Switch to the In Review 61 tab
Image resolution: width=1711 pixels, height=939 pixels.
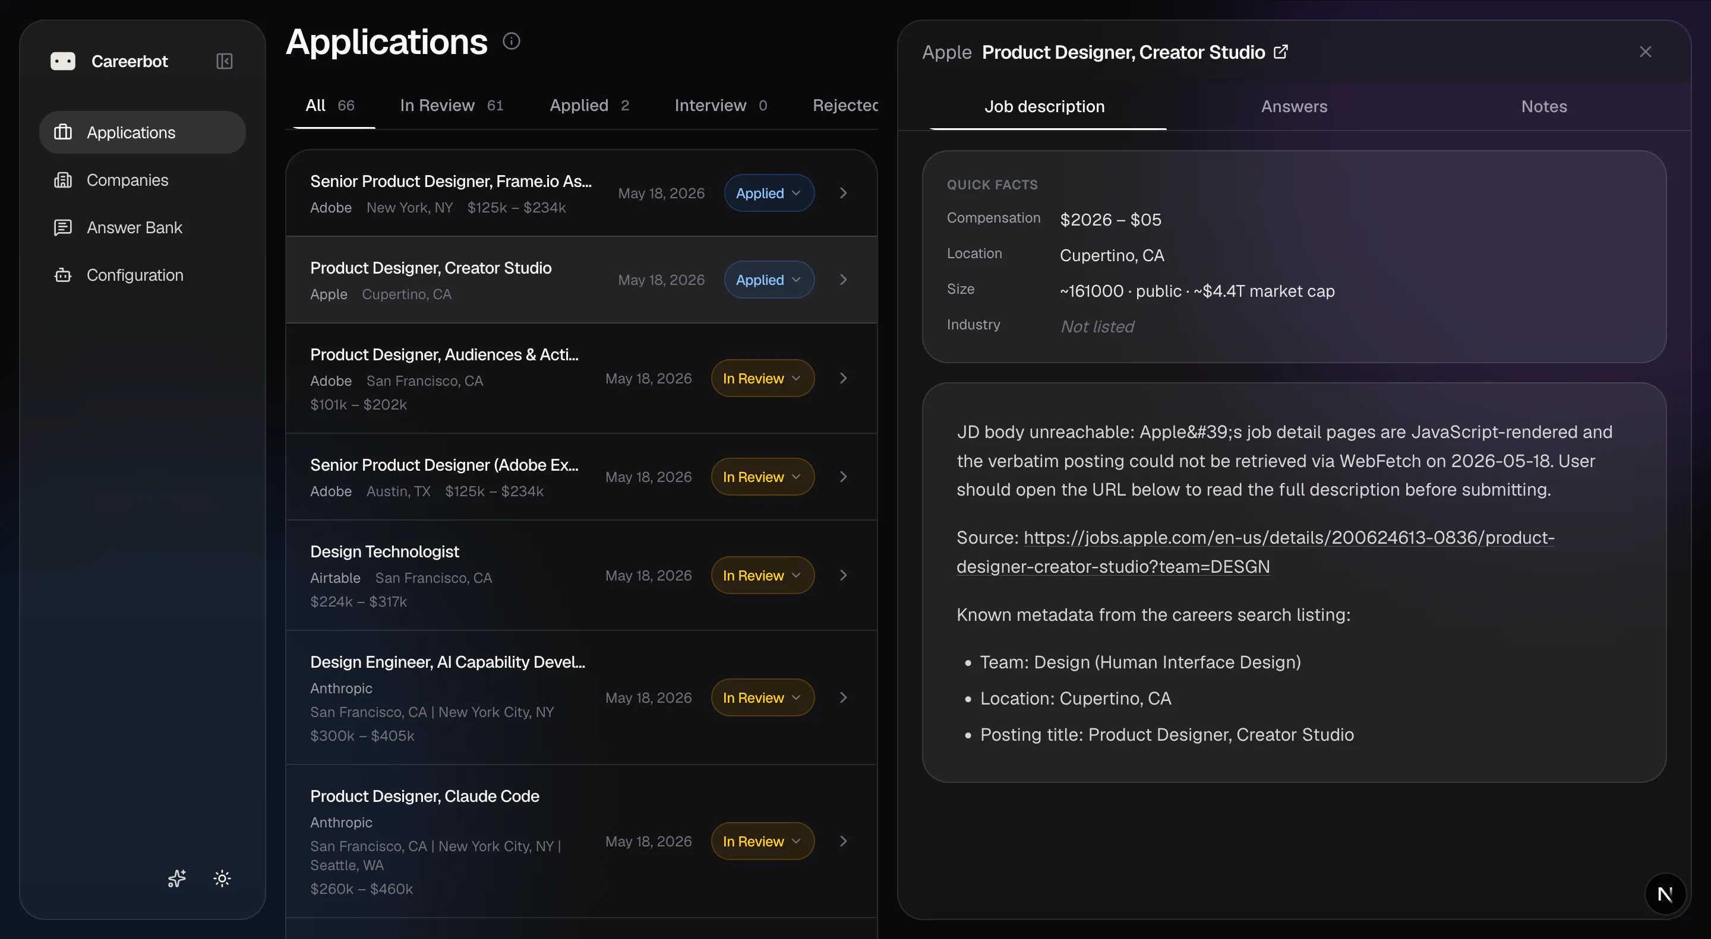click(x=452, y=106)
